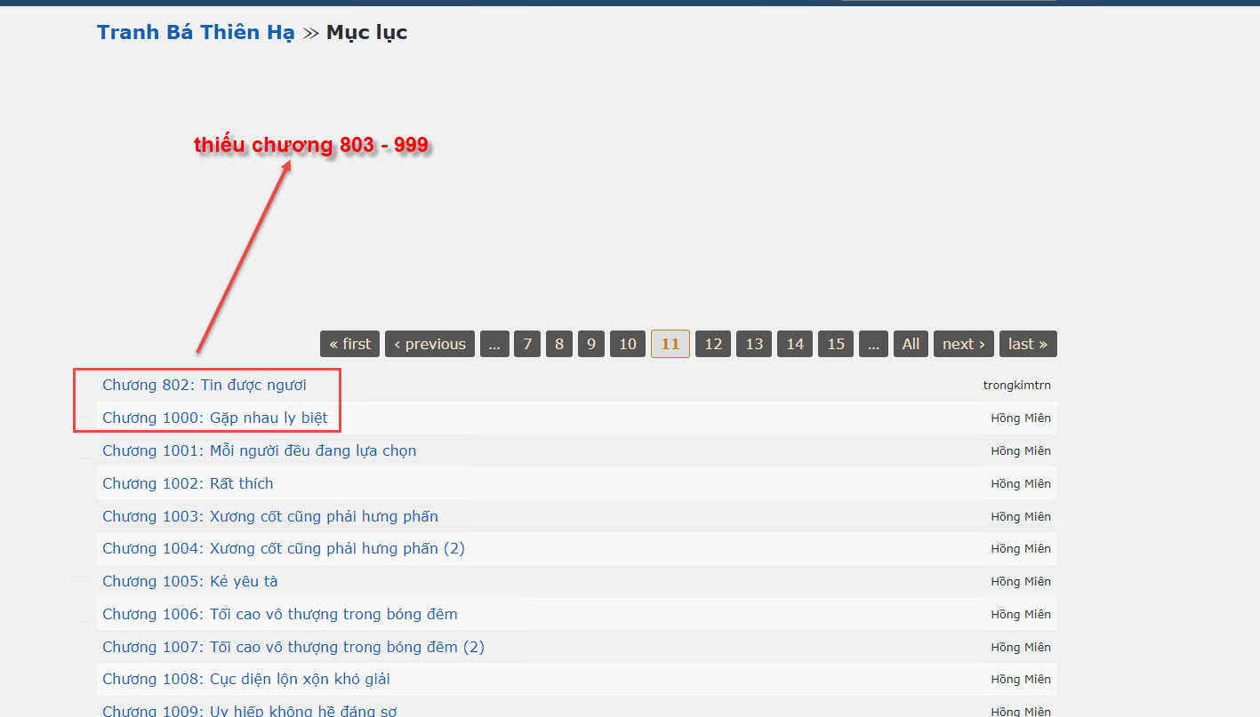
Task: Open page 15 in pagination
Action: [836, 344]
